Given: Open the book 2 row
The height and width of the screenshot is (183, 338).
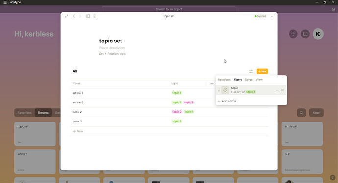Looking at the screenshot, I should pyautogui.click(x=77, y=112).
